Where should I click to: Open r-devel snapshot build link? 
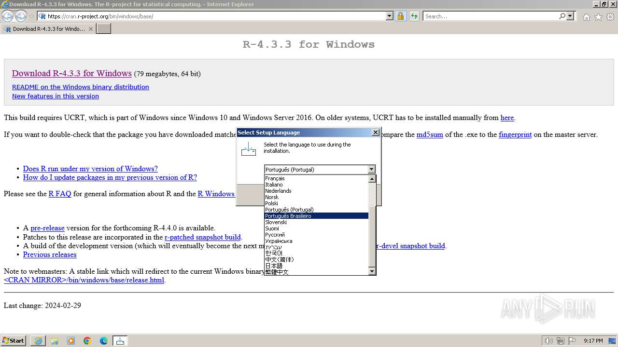coord(410,246)
